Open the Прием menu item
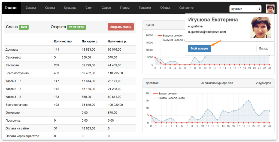Screen dimensions: 279x142 125,8
